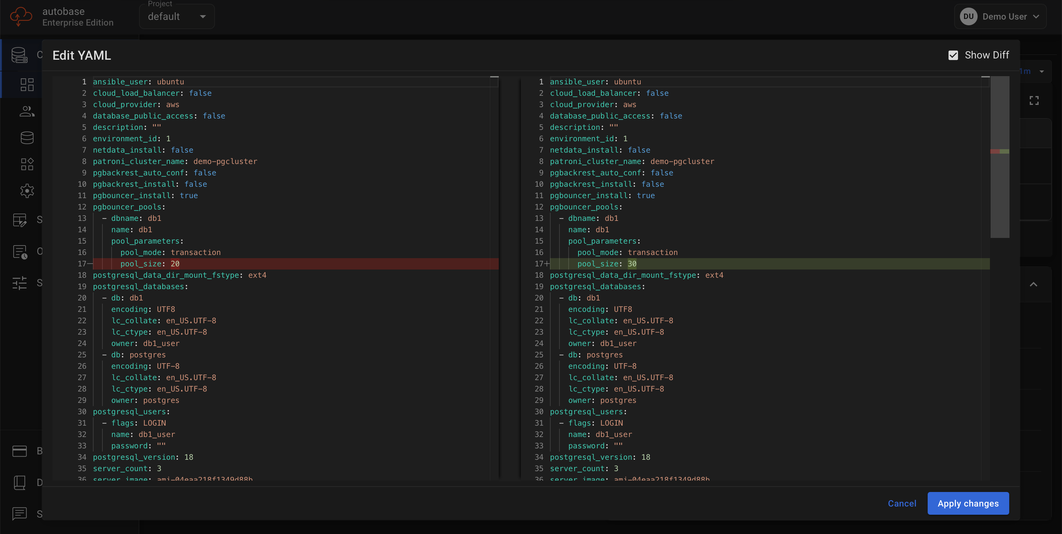Click the Cancel link

(x=902, y=503)
